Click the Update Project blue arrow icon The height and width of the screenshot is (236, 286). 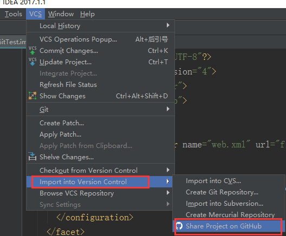(x=32, y=62)
